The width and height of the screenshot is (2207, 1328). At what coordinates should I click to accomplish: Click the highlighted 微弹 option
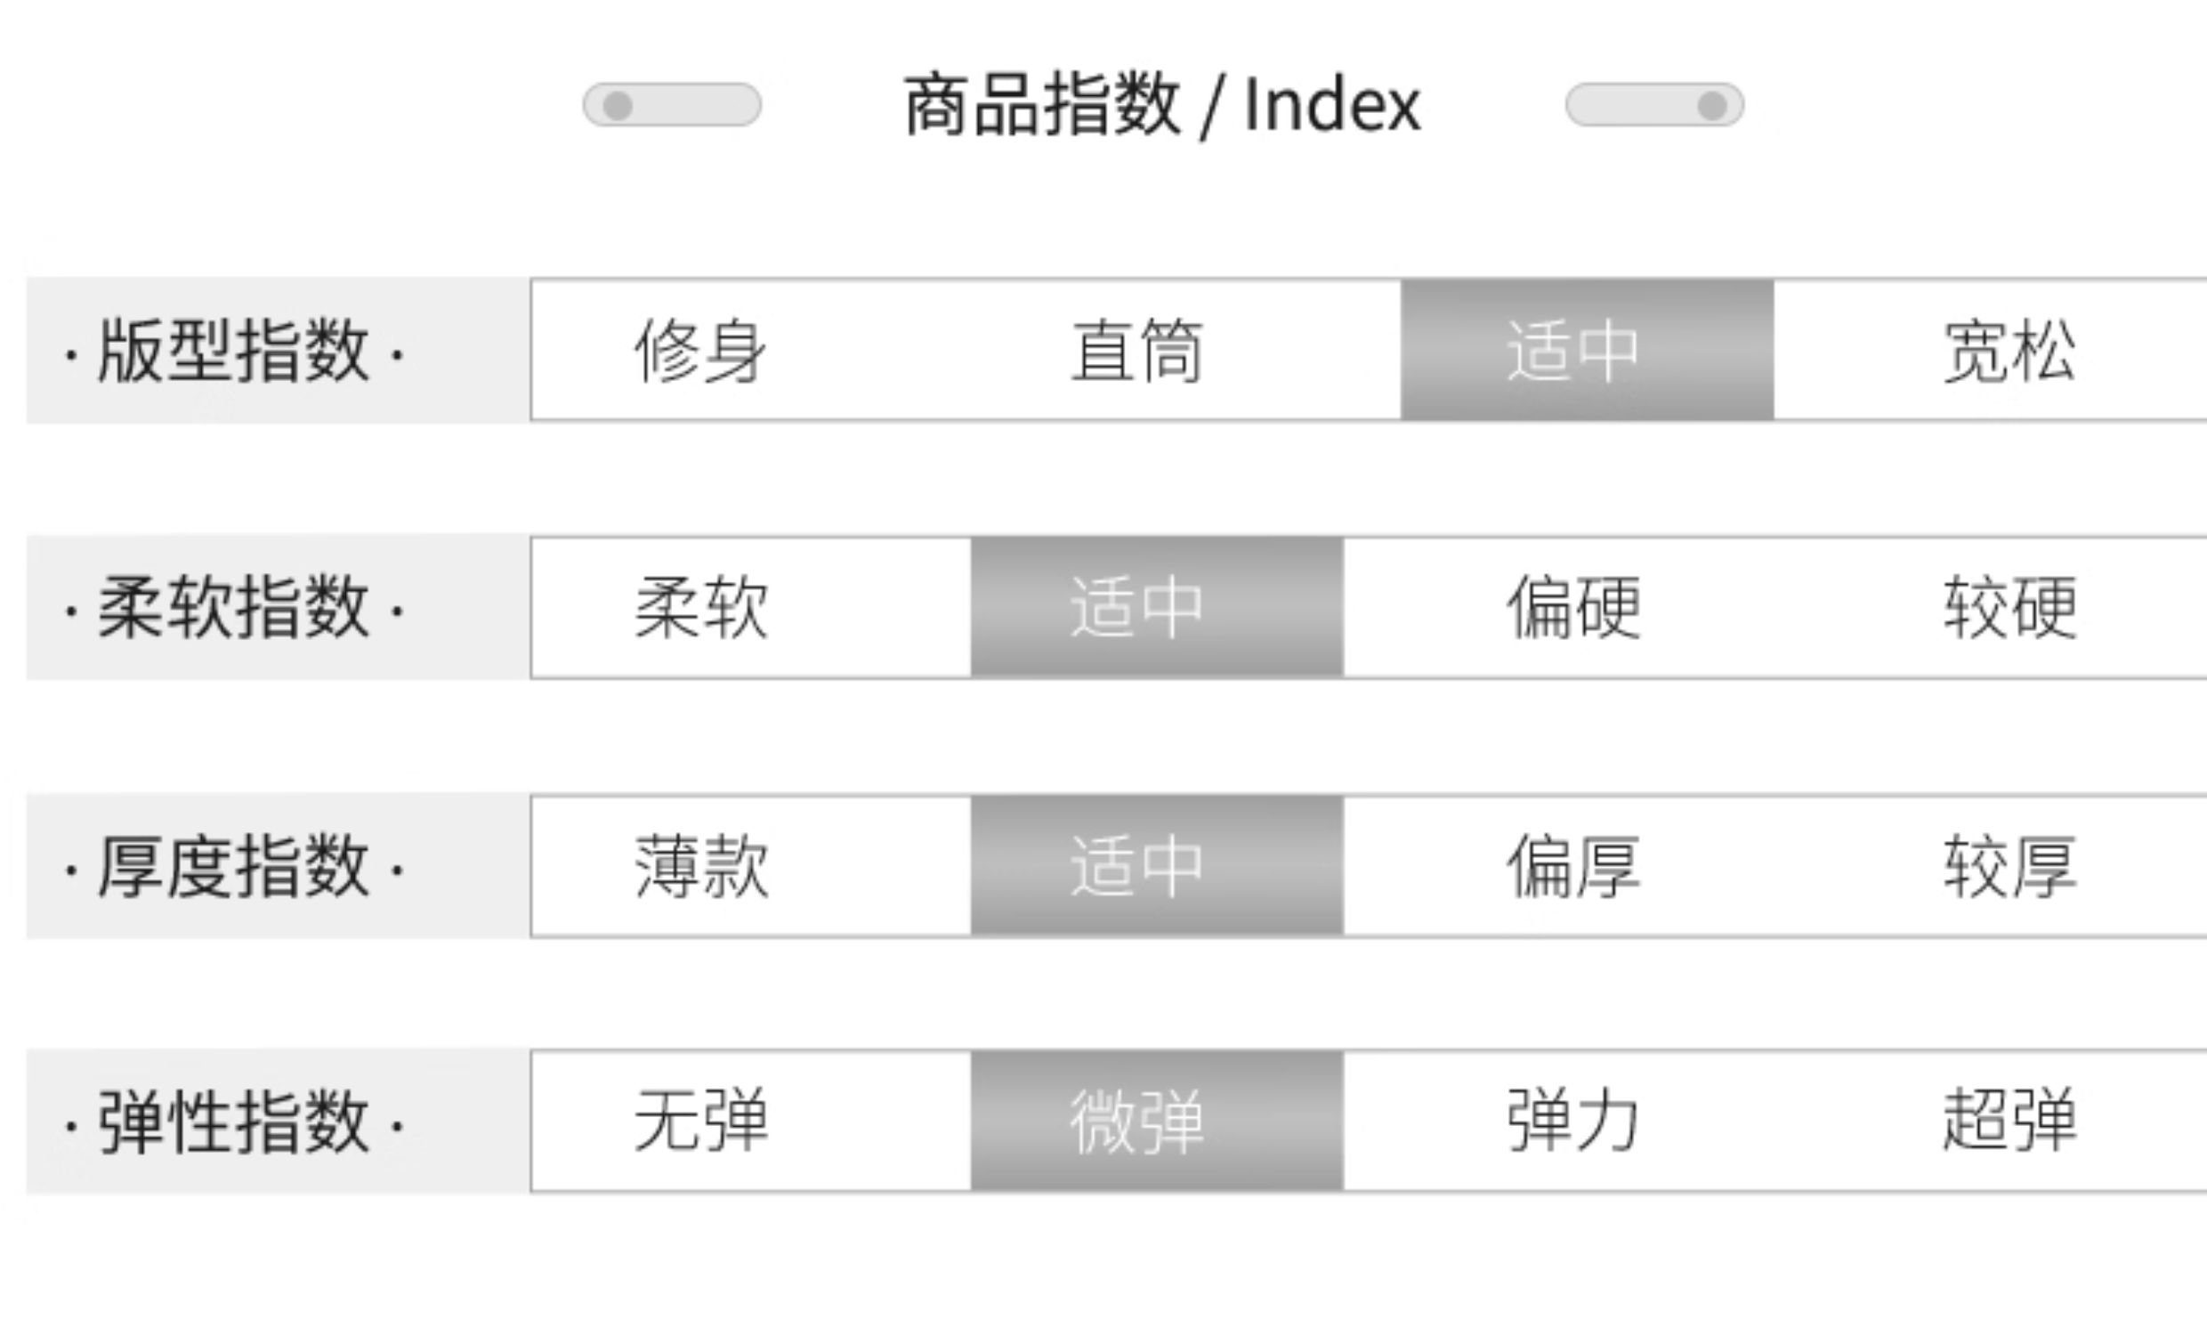(x=1157, y=1122)
